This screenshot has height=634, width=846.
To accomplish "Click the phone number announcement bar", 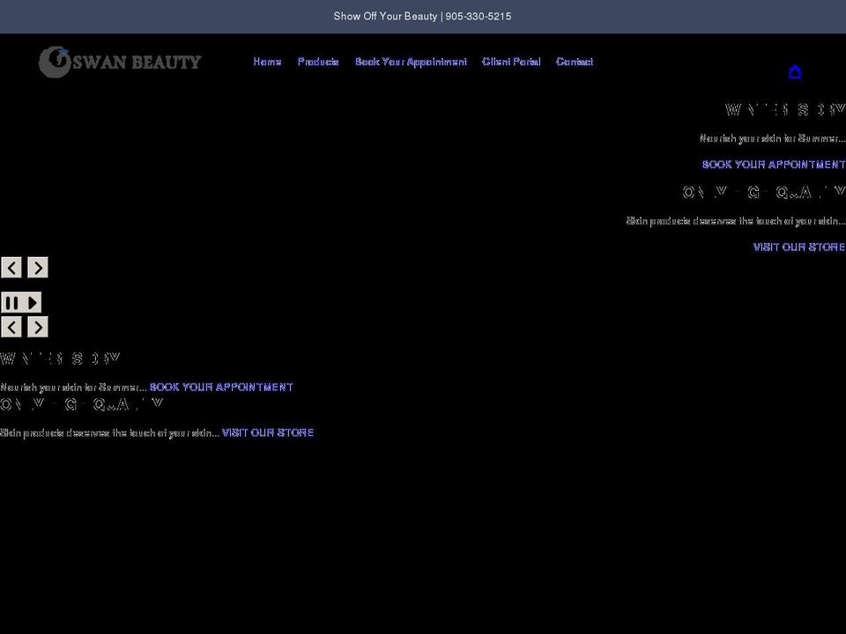I will pyautogui.click(x=422, y=17).
